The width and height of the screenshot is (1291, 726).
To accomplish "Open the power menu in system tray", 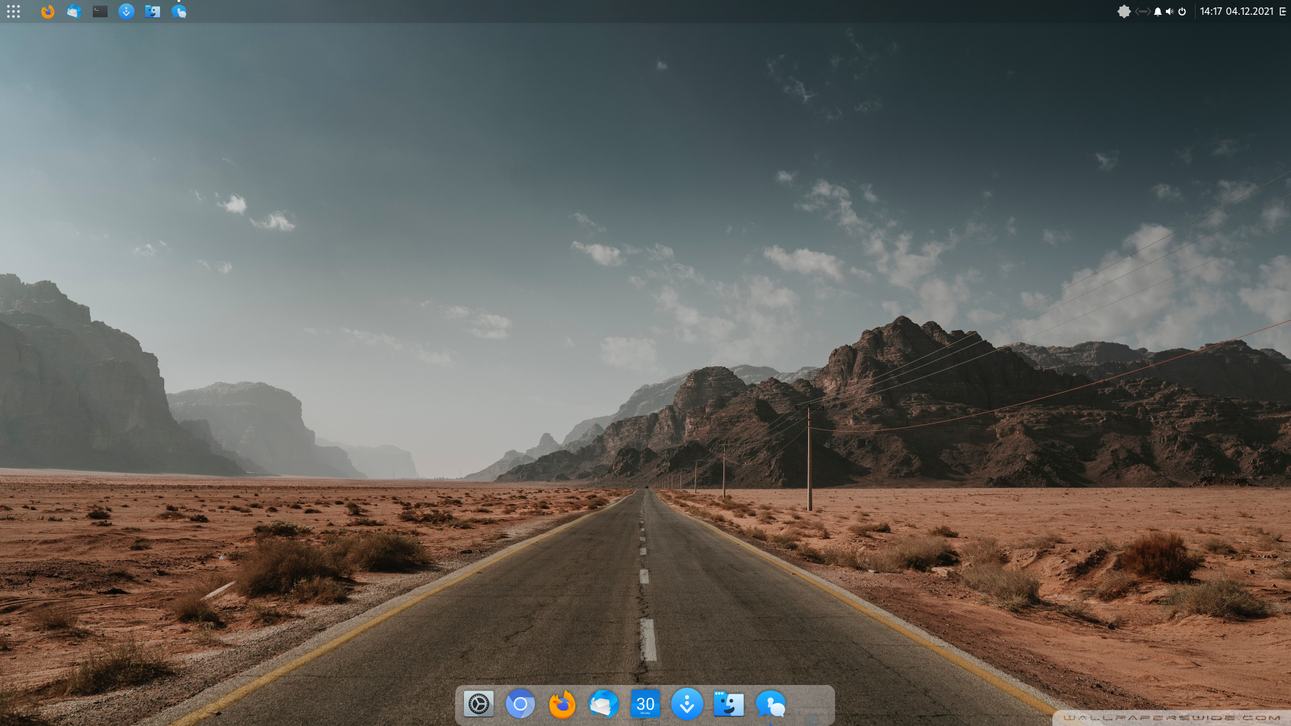I will tap(1182, 11).
